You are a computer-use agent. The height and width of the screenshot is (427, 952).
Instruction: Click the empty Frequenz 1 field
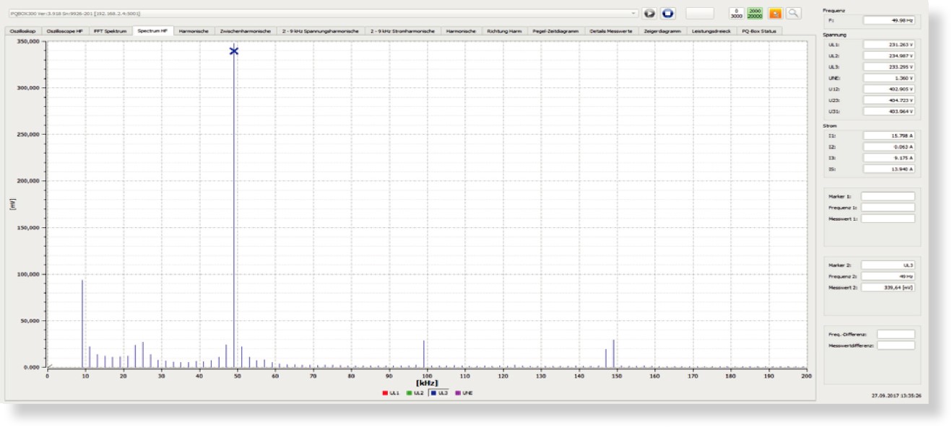click(x=888, y=208)
